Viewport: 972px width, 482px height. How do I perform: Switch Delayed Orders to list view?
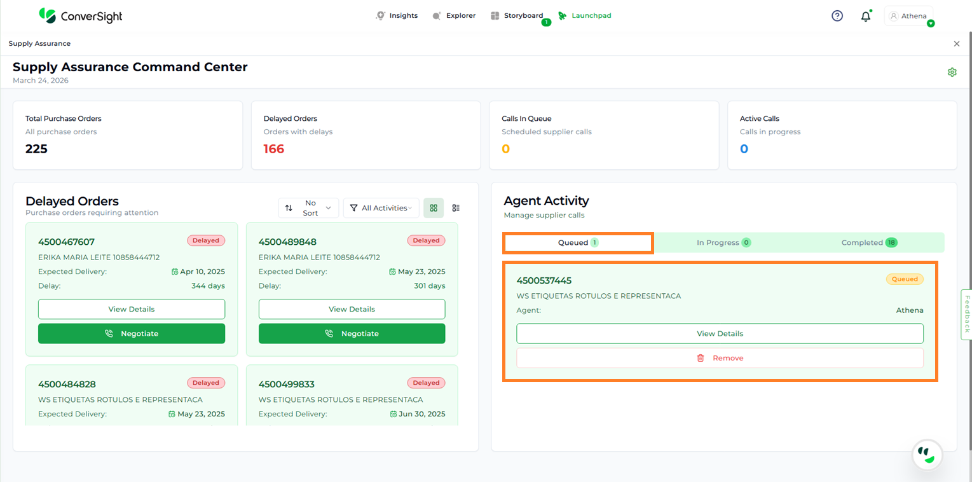click(456, 208)
